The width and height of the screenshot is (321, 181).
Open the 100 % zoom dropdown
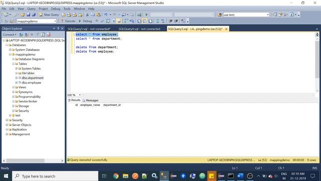point(80,95)
